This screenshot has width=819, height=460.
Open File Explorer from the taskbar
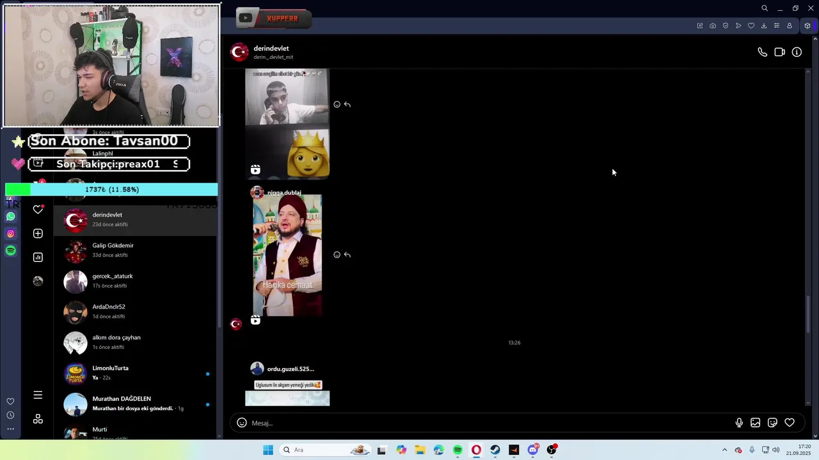pyautogui.click(x=420, y=450)
